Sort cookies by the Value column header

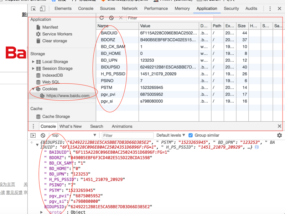(x=169, y=26)
